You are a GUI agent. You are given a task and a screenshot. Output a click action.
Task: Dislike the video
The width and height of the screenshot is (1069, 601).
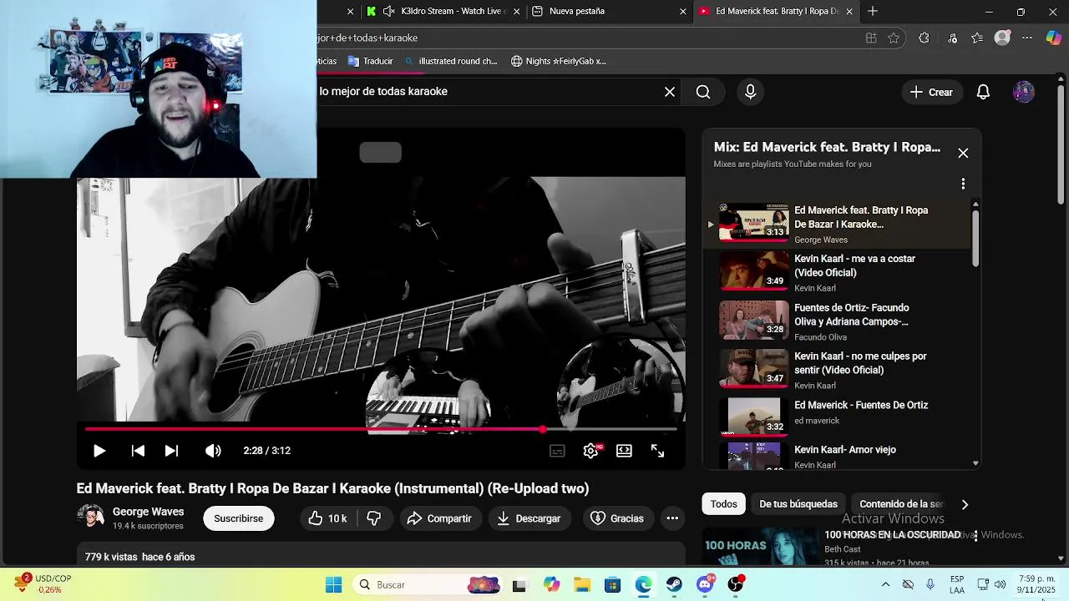pyautogui.click(x=373, y=518)
